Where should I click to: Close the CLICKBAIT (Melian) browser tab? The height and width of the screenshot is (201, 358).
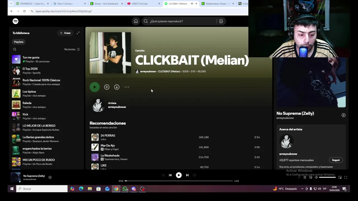coord(196,4)
